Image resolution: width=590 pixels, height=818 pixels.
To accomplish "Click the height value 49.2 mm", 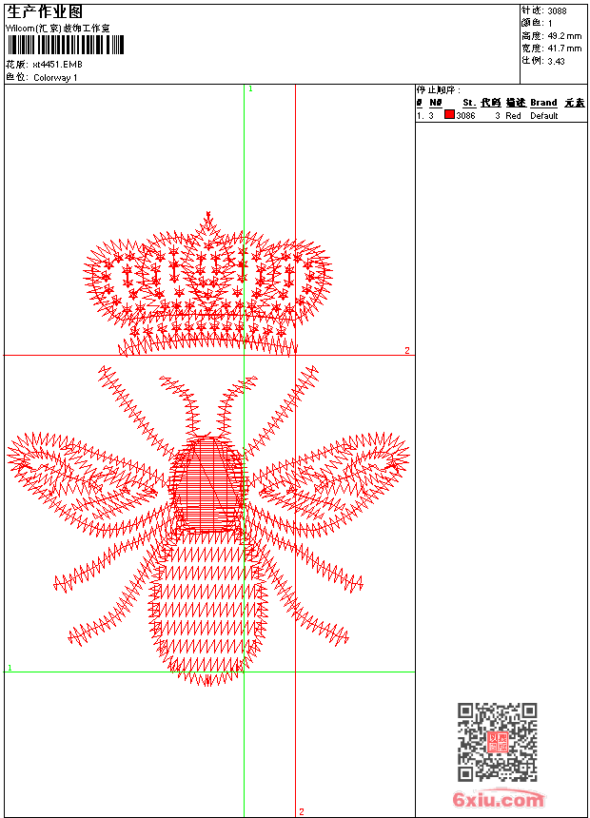I will [562, 36].
